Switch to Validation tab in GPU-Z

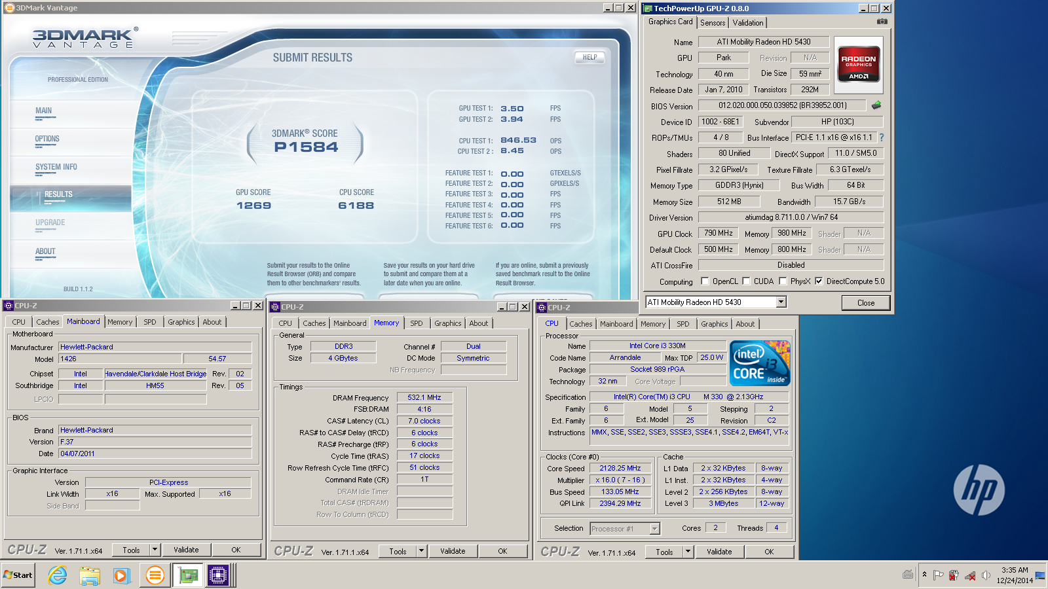[x=748, y=23]
